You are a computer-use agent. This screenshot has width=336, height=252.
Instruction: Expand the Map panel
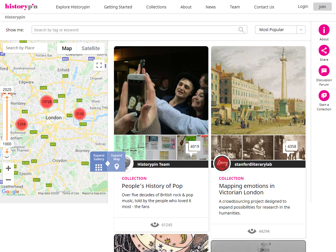click(116, 162)
